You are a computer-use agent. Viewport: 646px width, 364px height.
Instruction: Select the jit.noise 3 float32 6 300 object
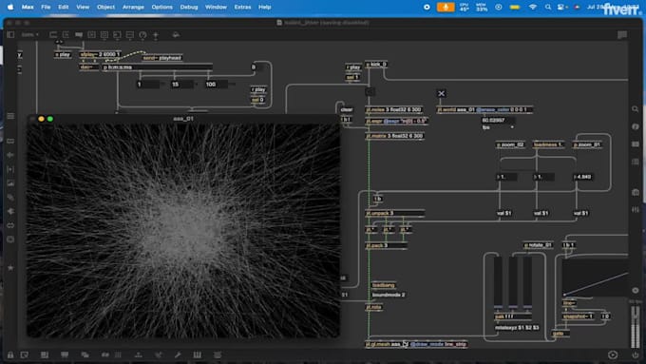point(394,109)
